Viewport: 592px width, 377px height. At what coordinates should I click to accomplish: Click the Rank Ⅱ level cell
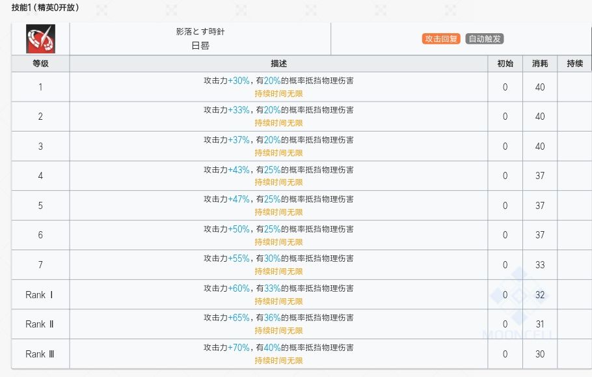coord(40,324)
